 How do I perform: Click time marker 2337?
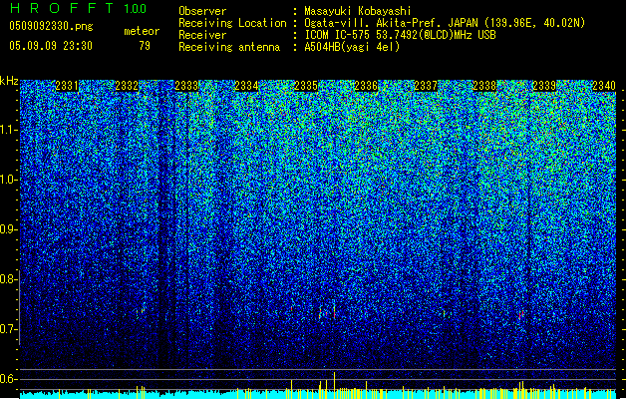point(426,86)
